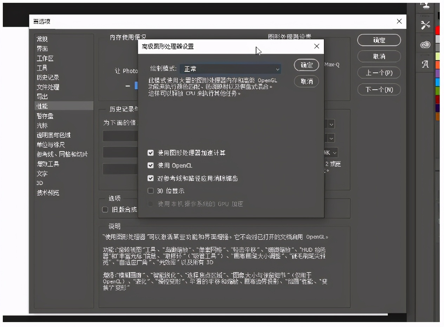Click 取消 in the advanced graphics dialog
This screenshot has height=327, width=444.
click(x=306, y=81)
